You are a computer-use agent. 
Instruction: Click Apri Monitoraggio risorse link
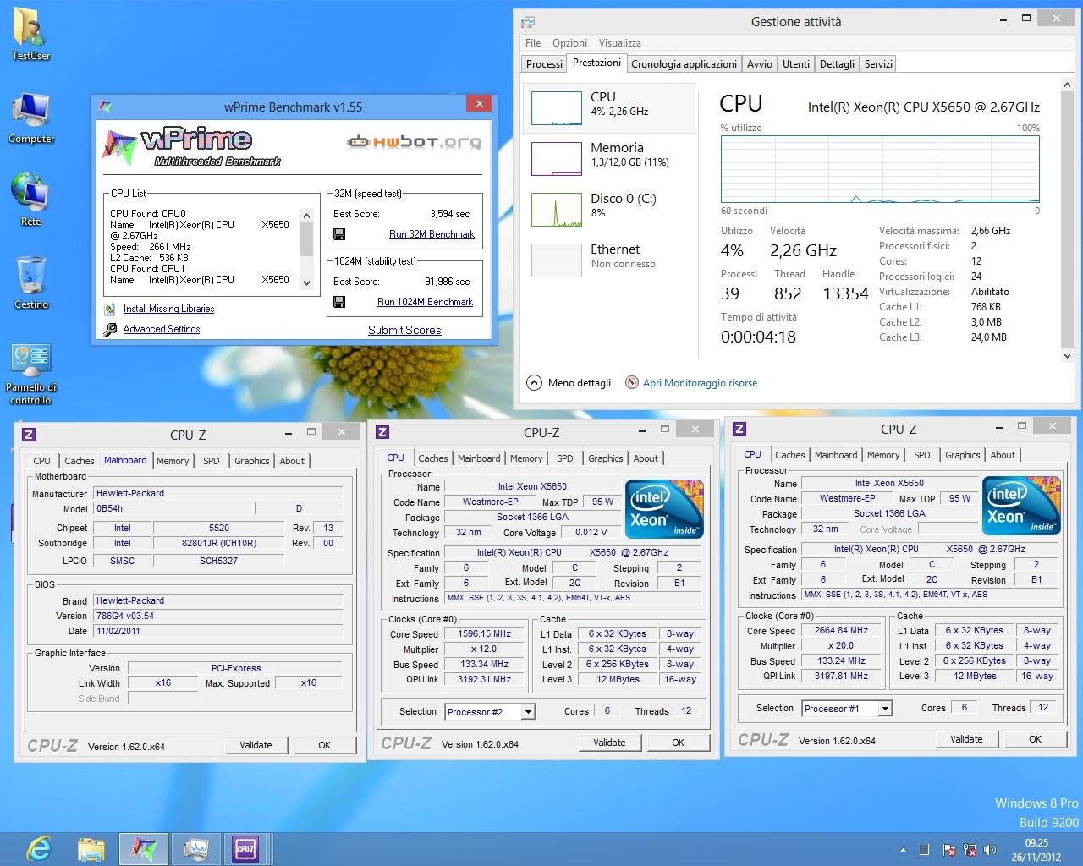[x=700, y=383]
